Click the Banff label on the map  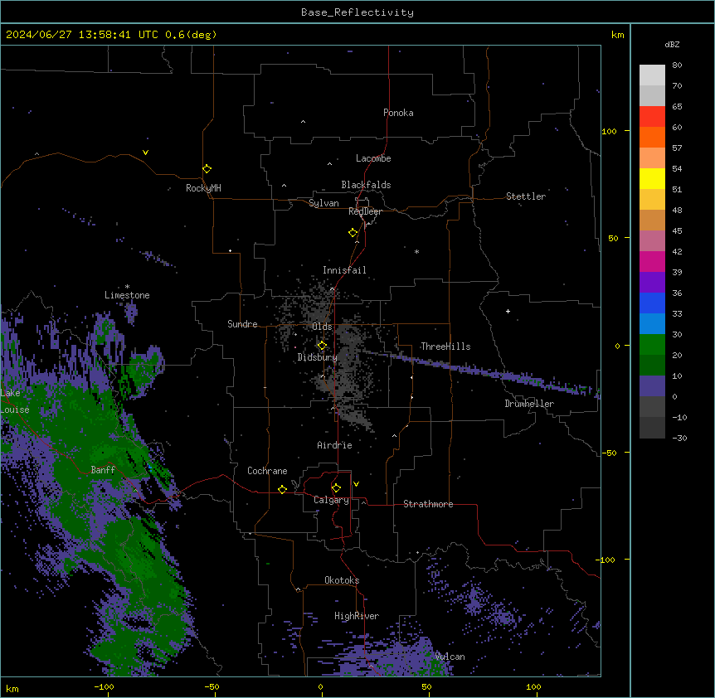pyautogui.click(x=103, y=470)
